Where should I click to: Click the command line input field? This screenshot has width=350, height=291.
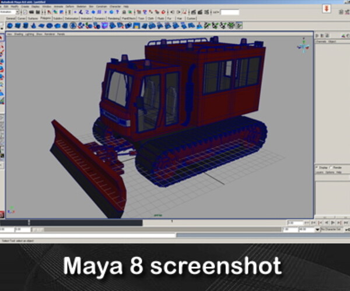click(x=87, y=235)
